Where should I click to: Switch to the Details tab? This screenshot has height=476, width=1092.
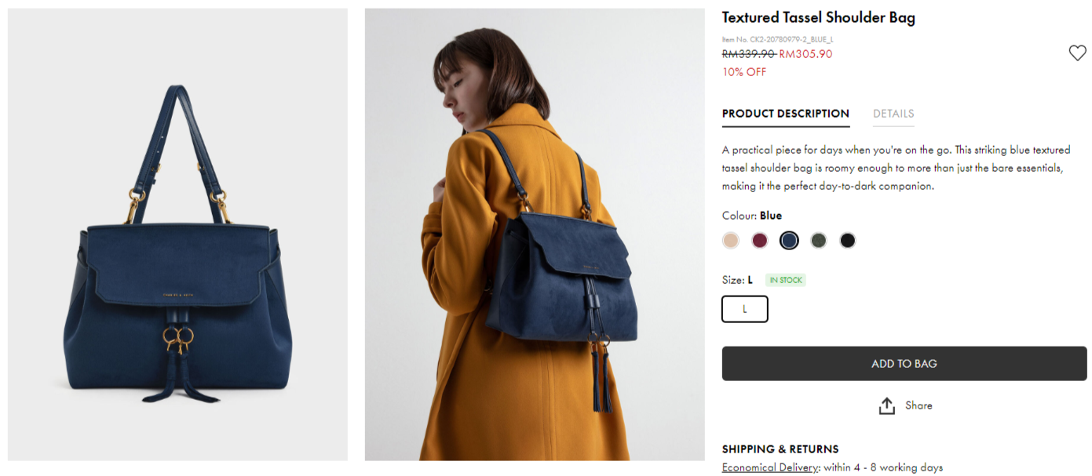(x=893, y=114)
